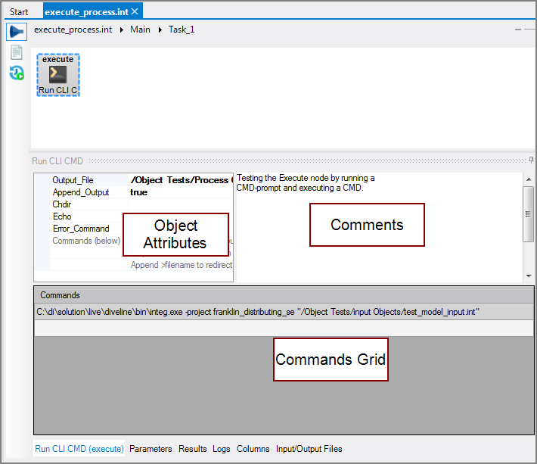Viewport: 537px width, 464px height.
Task: Expand breadcrumb arrow after execute_process.int
Action: [122, 30]
